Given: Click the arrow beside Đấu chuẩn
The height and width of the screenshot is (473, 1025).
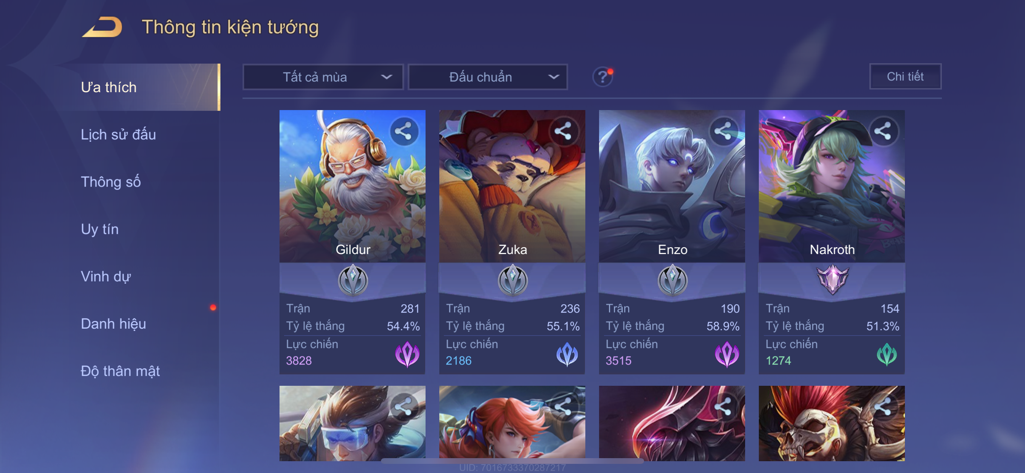Looking at the screenshot, I should coord(553,77).
